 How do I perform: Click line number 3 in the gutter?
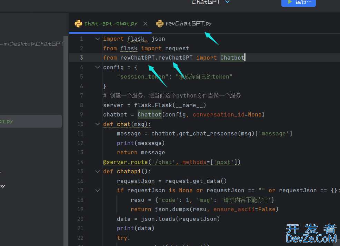click(x=81, y=58)
